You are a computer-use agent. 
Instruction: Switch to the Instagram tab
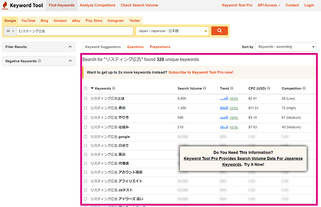coord(116,21)
